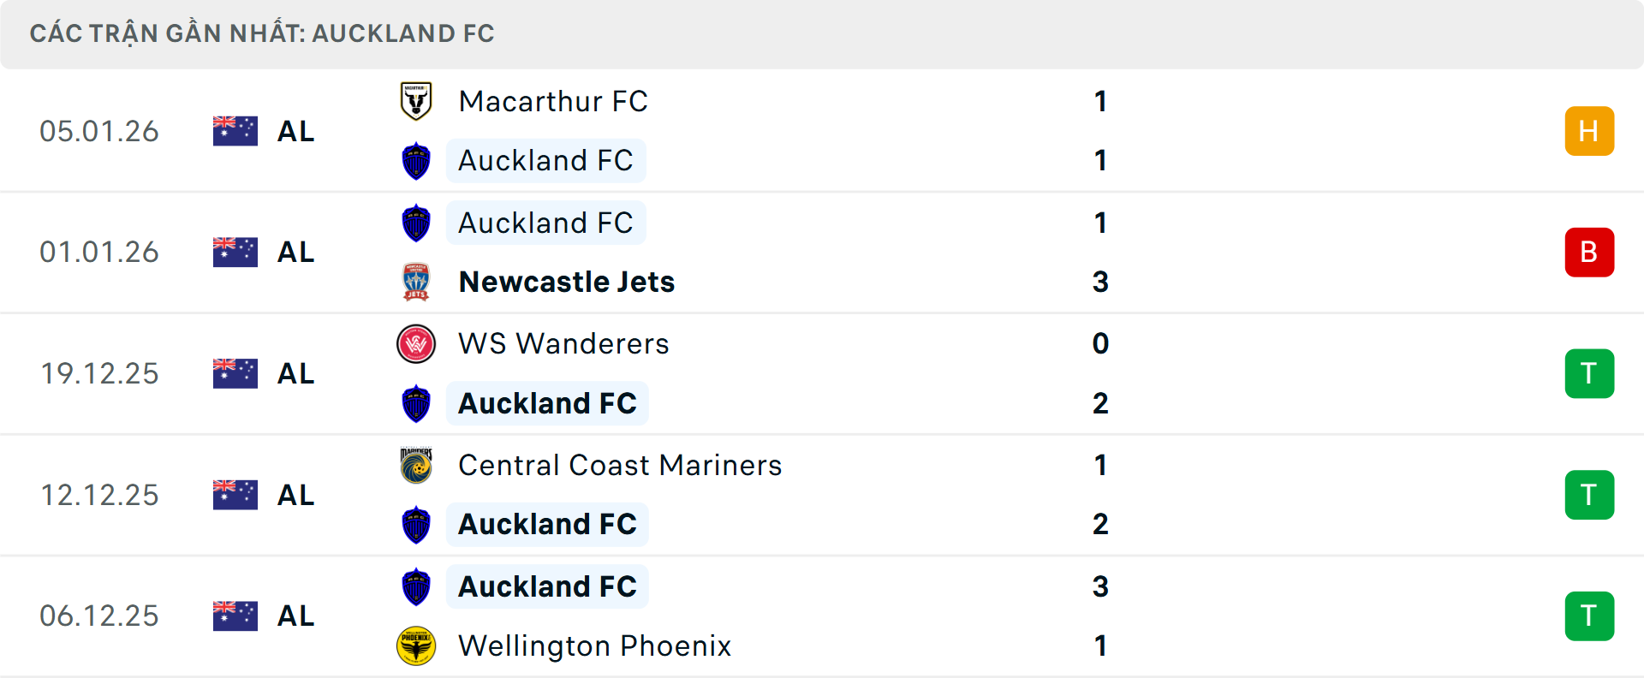Open the WS Wanderers team link
This screenshot has height=678, width=1644.
point(563,344)
